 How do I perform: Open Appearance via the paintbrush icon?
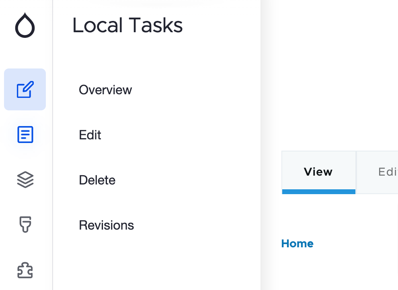tap(25, 225)
